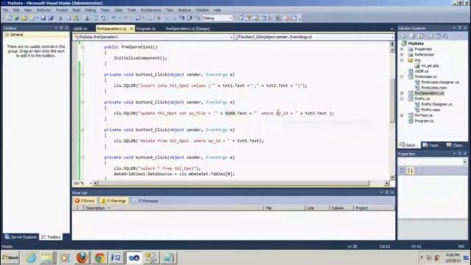This screenshot has height=265, width=471.
Task: Open the 100 % zoom dropdown
Action: (x=90, y=183)
